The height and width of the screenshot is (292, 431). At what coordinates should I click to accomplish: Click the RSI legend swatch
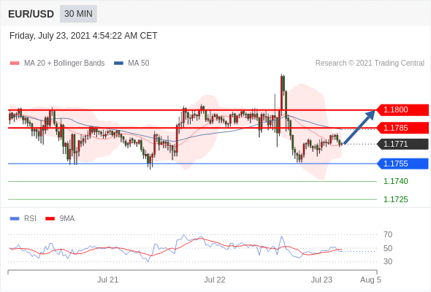[15, 219]
